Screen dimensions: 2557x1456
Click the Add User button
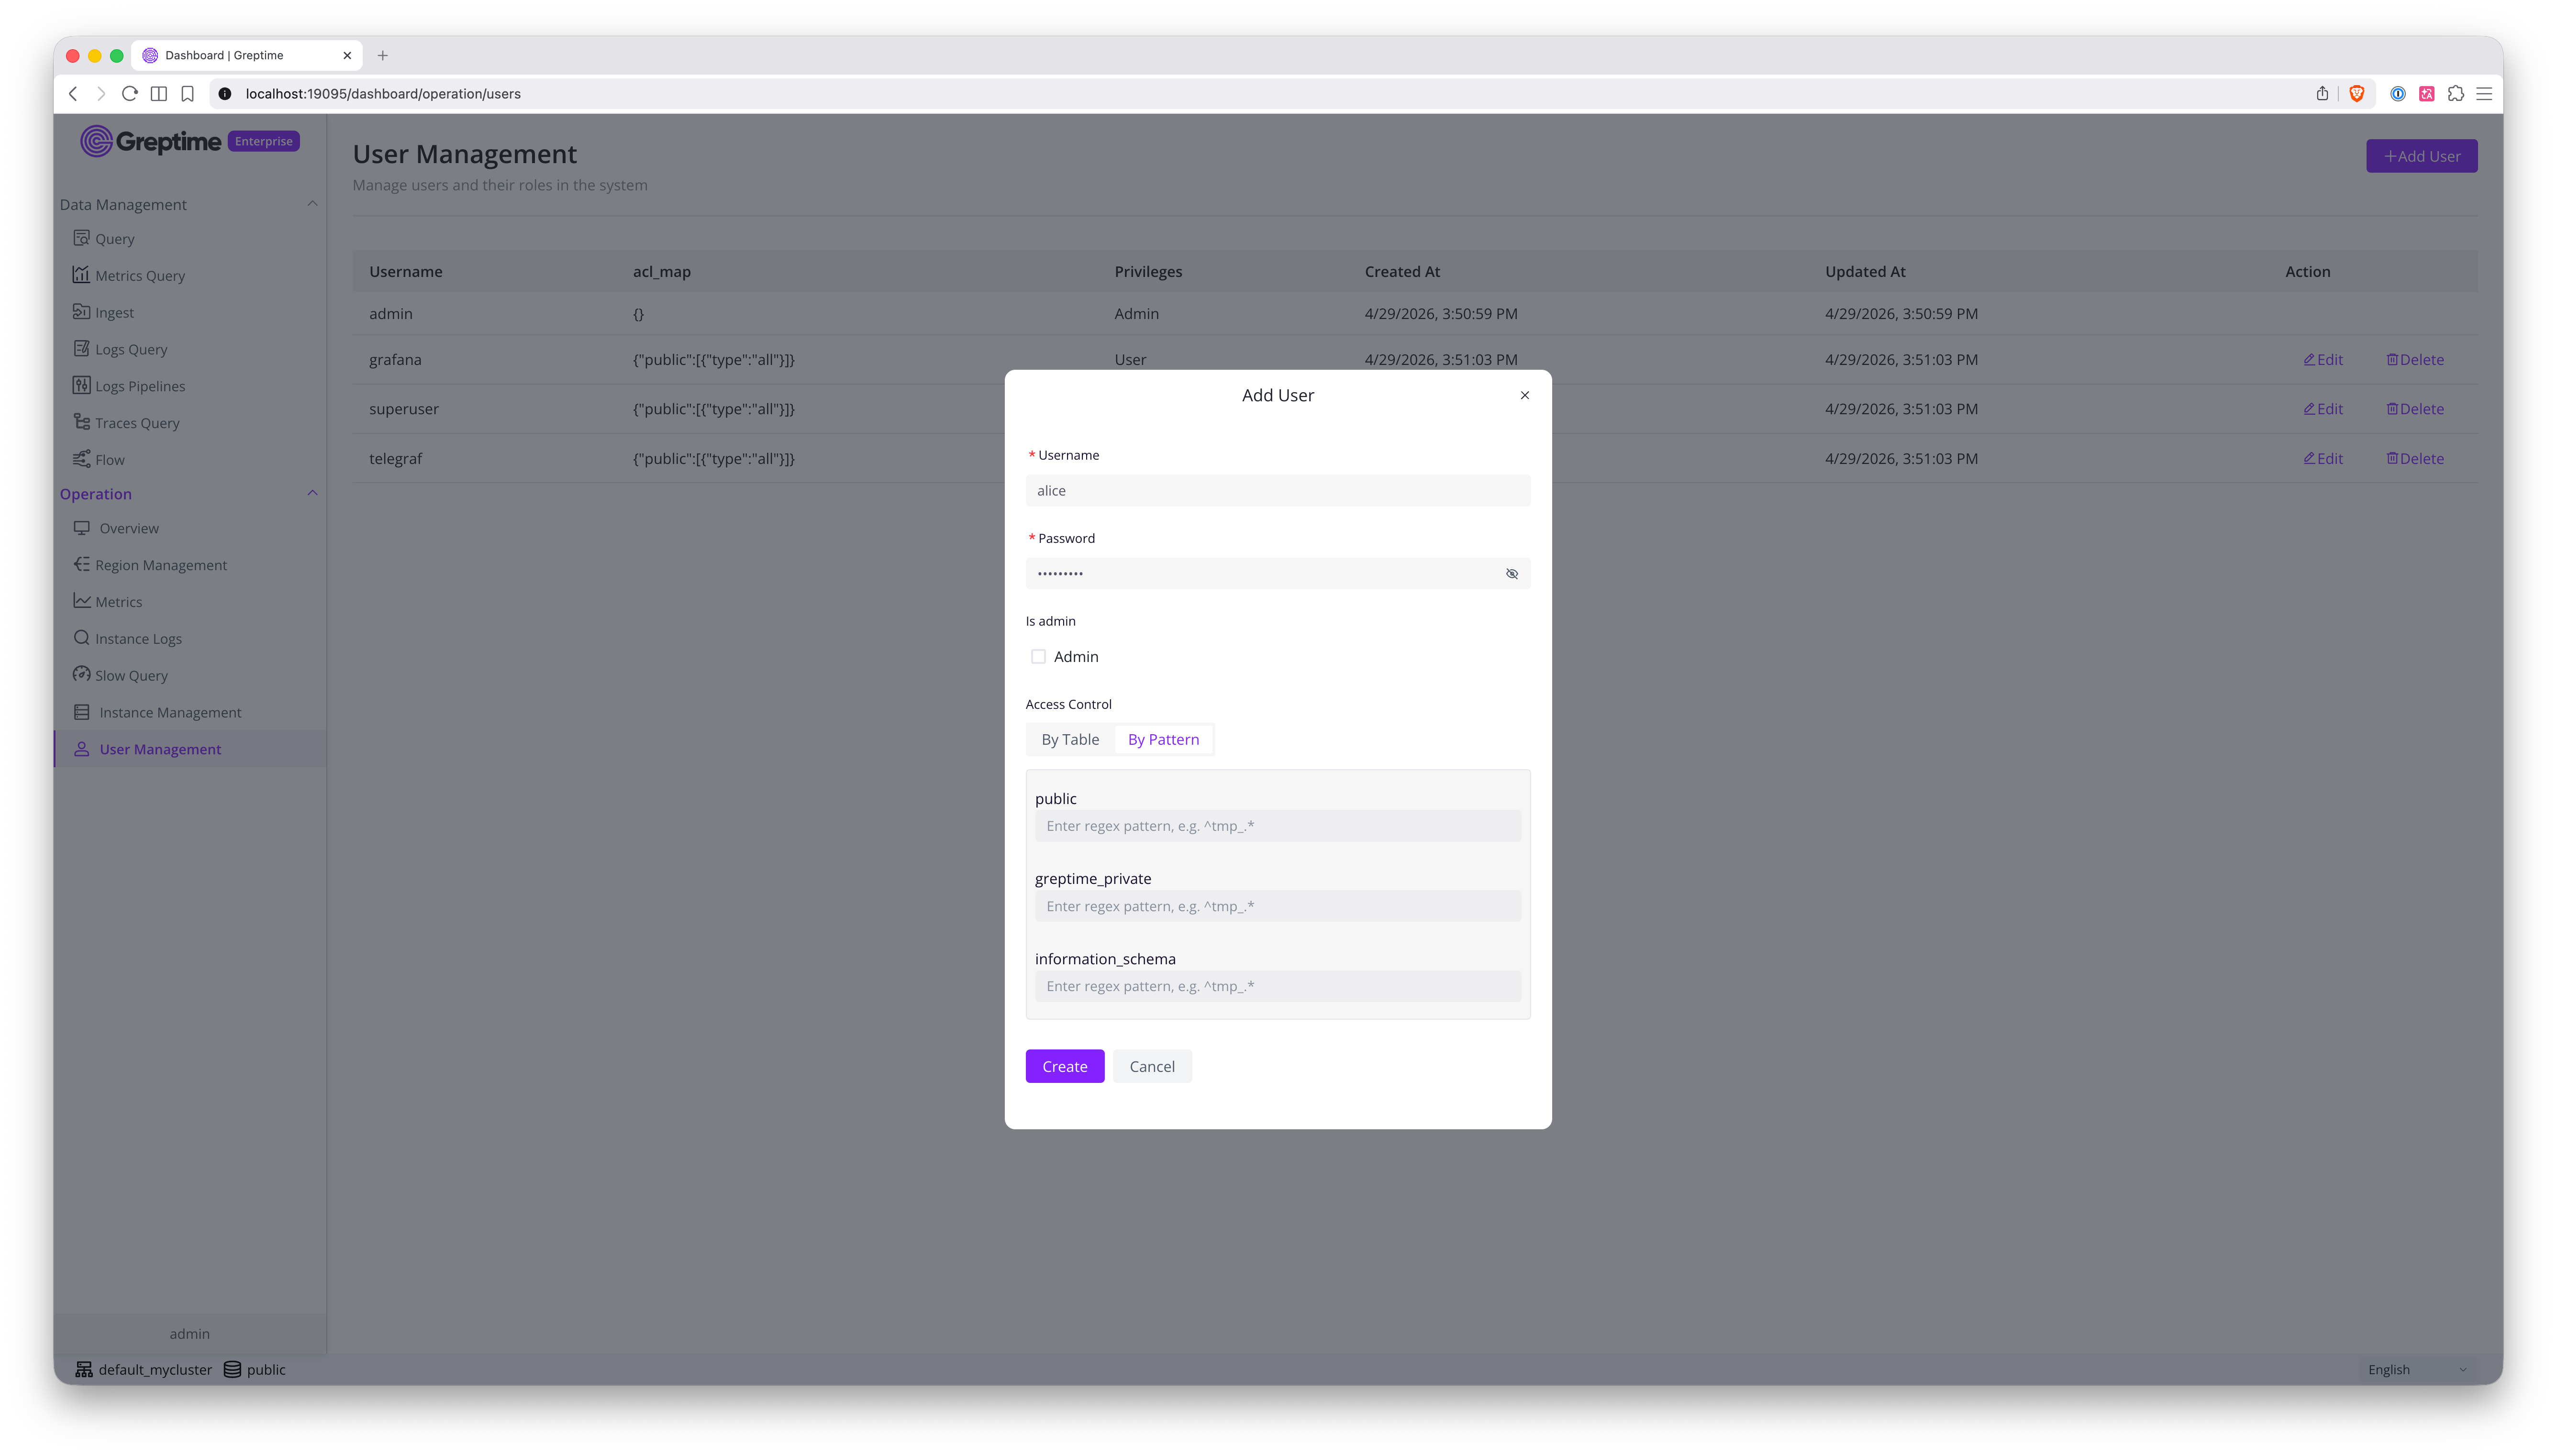point(2421,156)
